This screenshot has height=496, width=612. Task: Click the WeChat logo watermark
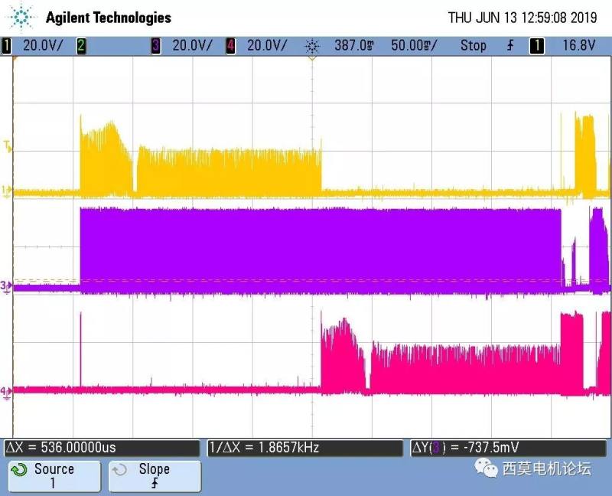pos(485,466)
